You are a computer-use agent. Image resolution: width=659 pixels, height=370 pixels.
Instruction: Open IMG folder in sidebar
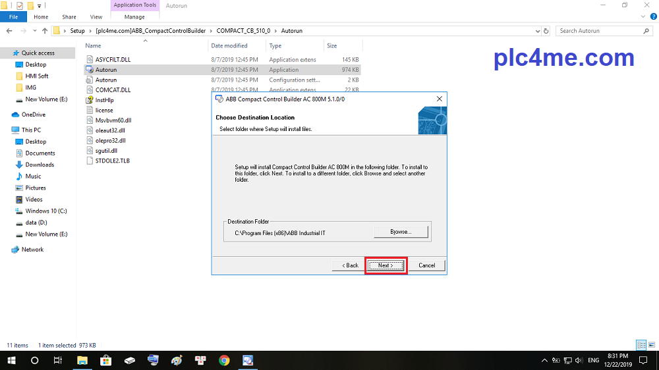point(31,88)
